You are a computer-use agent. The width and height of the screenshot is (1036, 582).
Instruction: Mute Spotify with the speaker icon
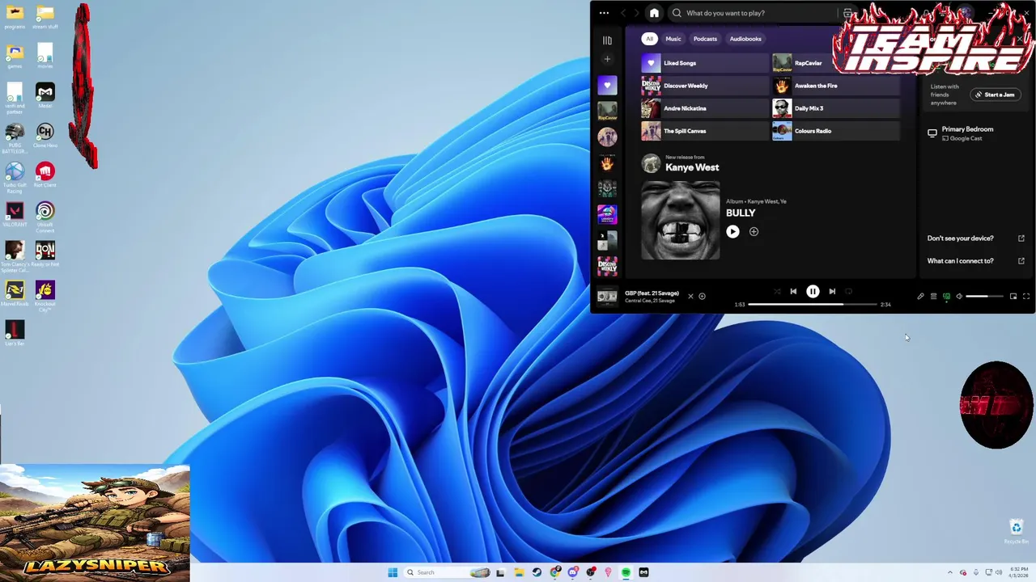click(x=959, y=297)
